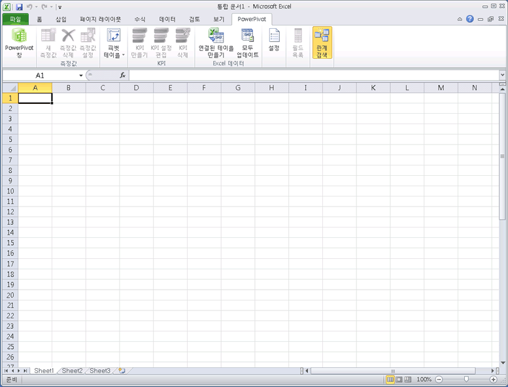The width and height of the screenshot is (508, 387).
Task: Select row 15 header
Action: pyautogui.click(x=10, y=243)
